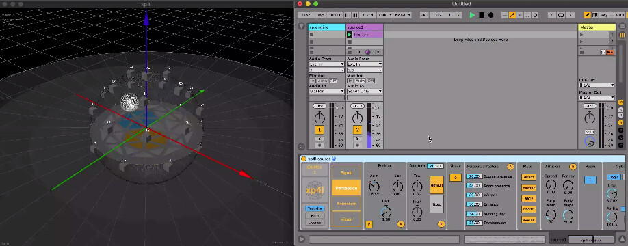Solo the xp.engine track with the S button
The image size is (628, 246).
coord(319,139)
